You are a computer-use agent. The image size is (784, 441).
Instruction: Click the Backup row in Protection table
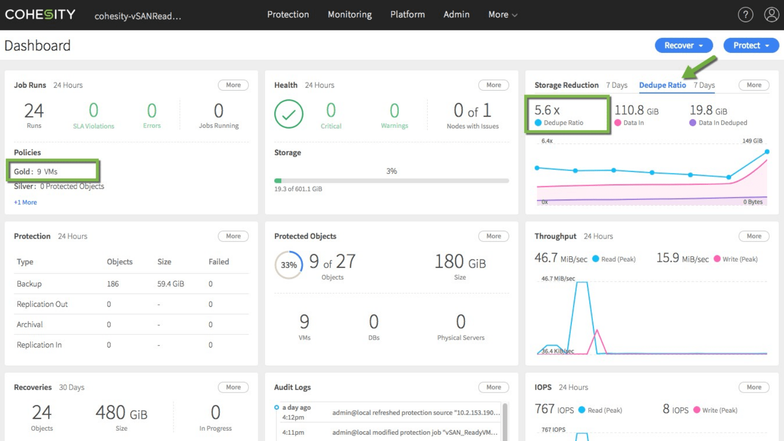132,284
